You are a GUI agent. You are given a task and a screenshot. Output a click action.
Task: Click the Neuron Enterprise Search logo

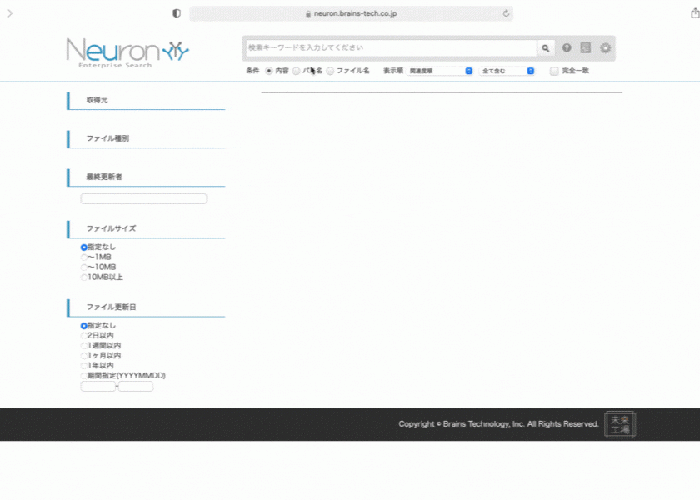tap(127, 53)
